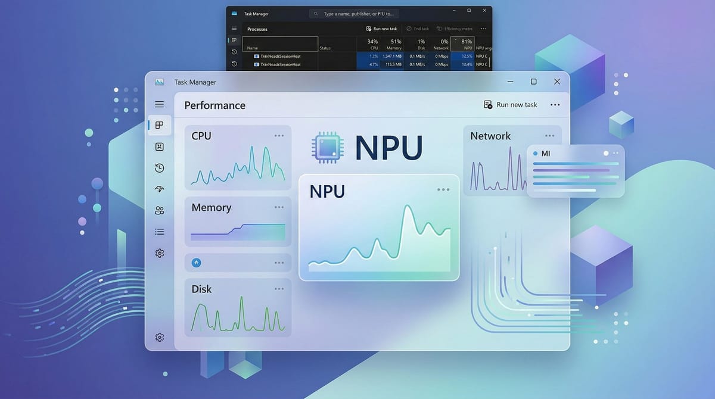Viewport: 715px width, 399px height.
Task: Open the NPU card ellipsis menu
Action: point(443,189)
